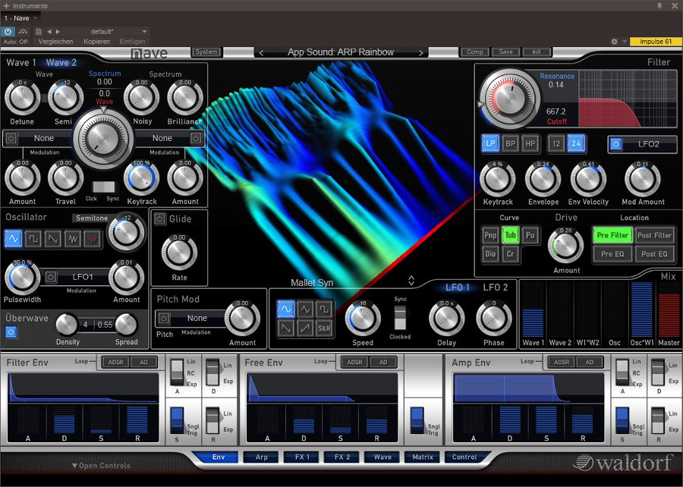Click the plugin power bypass icon

8,31
